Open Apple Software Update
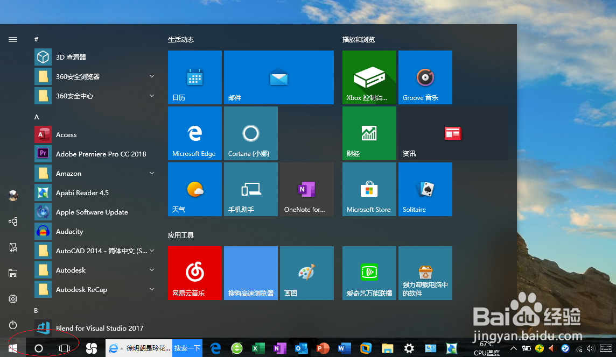Viewport: 616px width, 357px height. [x=94, y=212]
